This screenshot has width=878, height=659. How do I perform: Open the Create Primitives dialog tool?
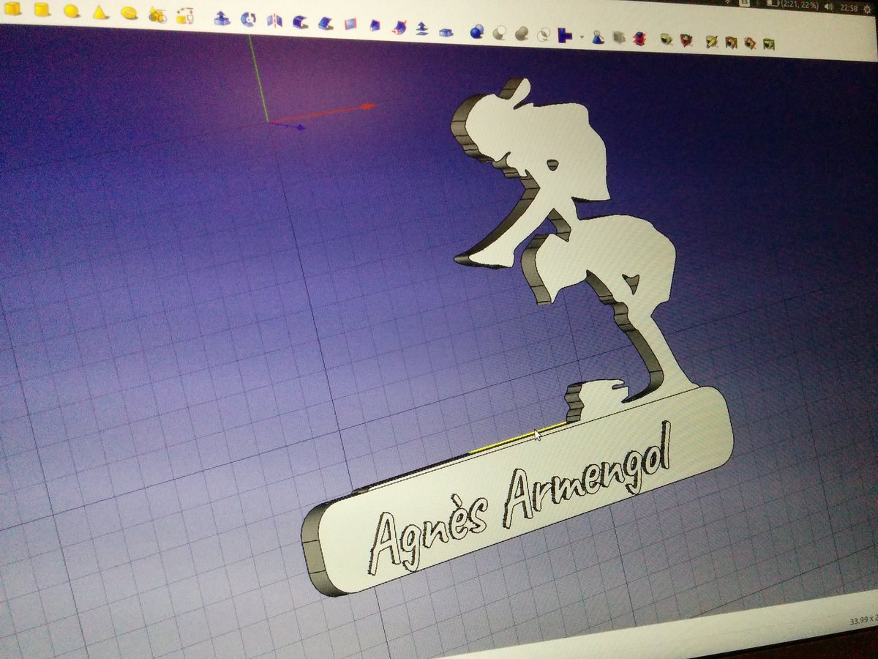[x=157, y=14]
